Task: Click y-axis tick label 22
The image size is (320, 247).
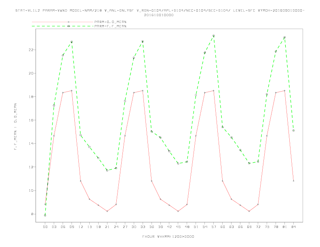Action: coord(31,50)
